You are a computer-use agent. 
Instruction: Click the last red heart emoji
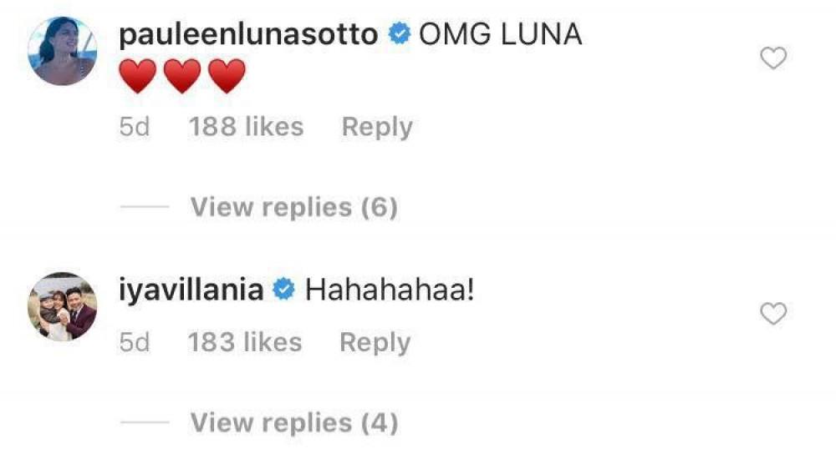227,78
